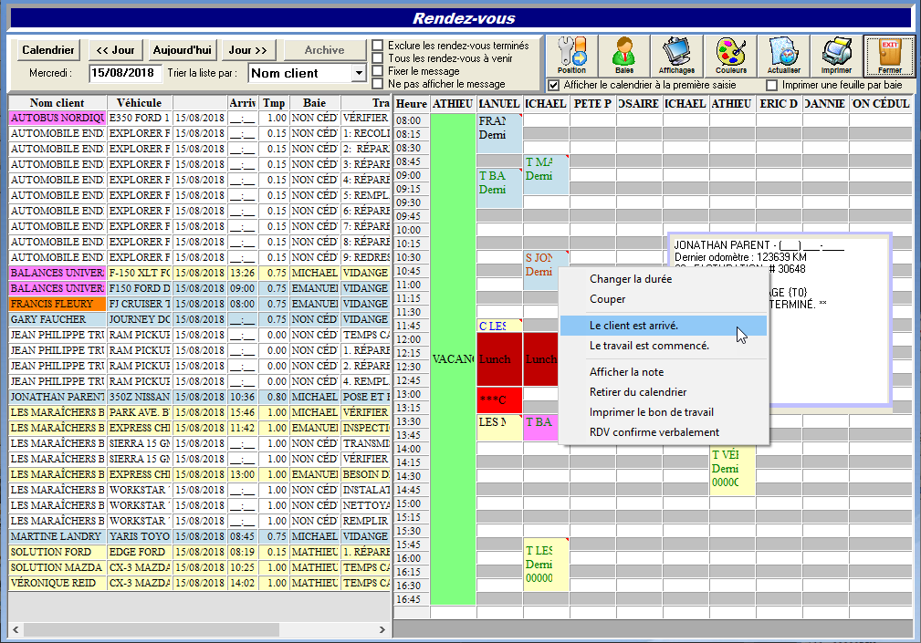The height and width of the screenshot is (643, 921).
Task: Print using the Imprimer icon
Action: coord(836,55)
